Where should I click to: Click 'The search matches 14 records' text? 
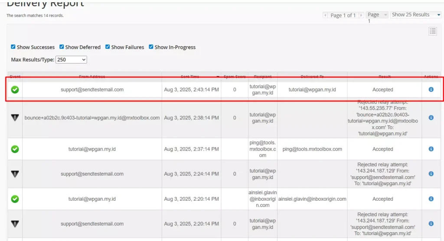35,16
